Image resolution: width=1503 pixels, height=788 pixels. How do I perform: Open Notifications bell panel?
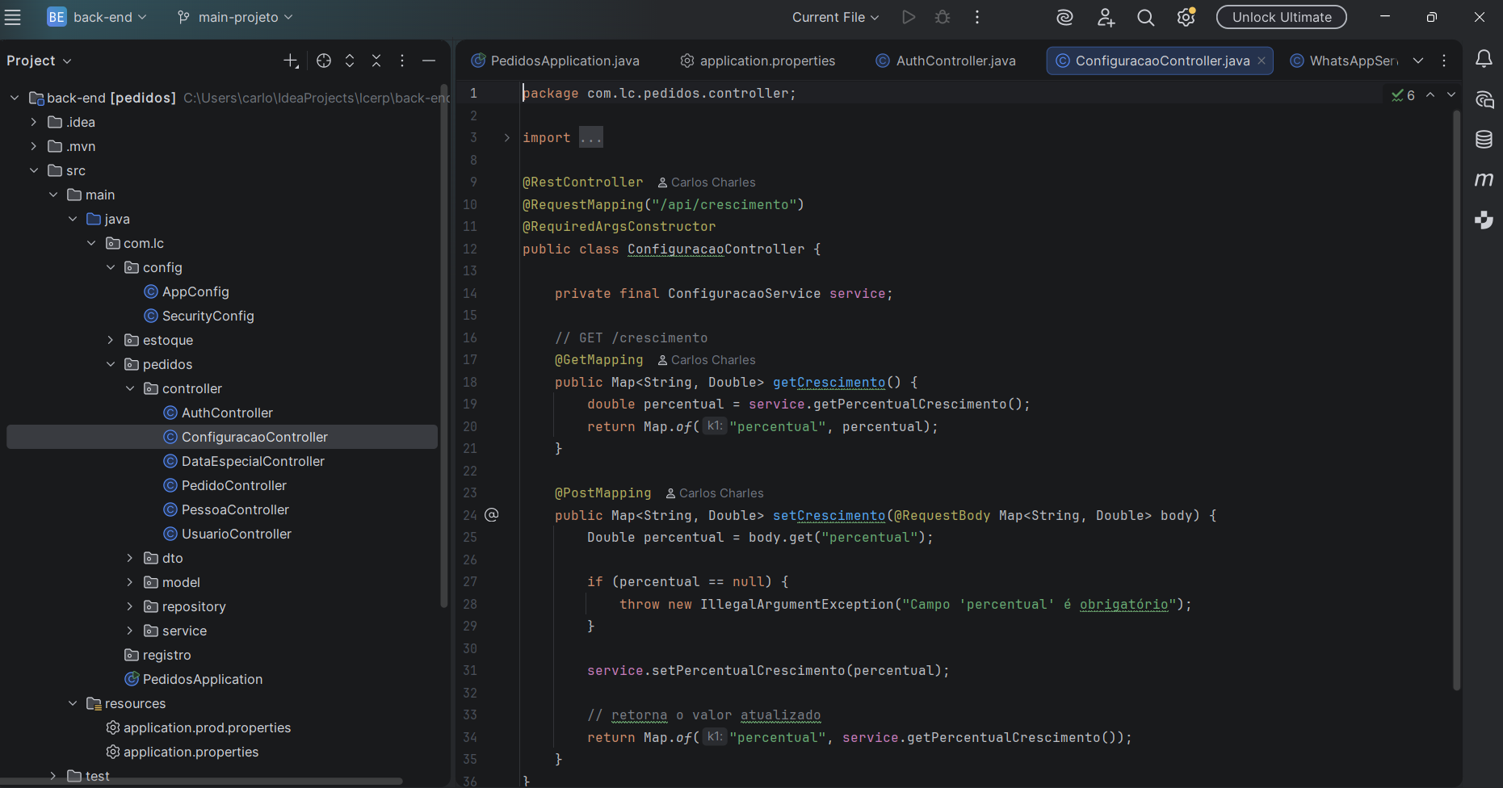1484,58
